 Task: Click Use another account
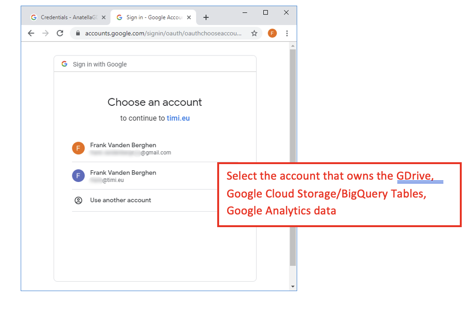pos(120,200)
